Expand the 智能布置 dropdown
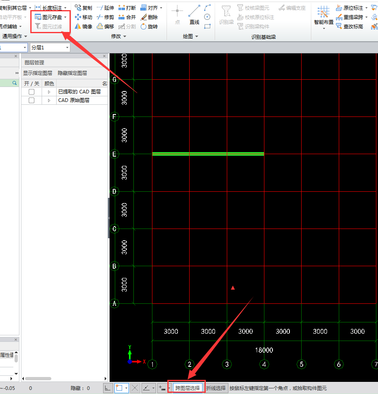The width and height of the screenshot is (378, 394). (324, 28)
